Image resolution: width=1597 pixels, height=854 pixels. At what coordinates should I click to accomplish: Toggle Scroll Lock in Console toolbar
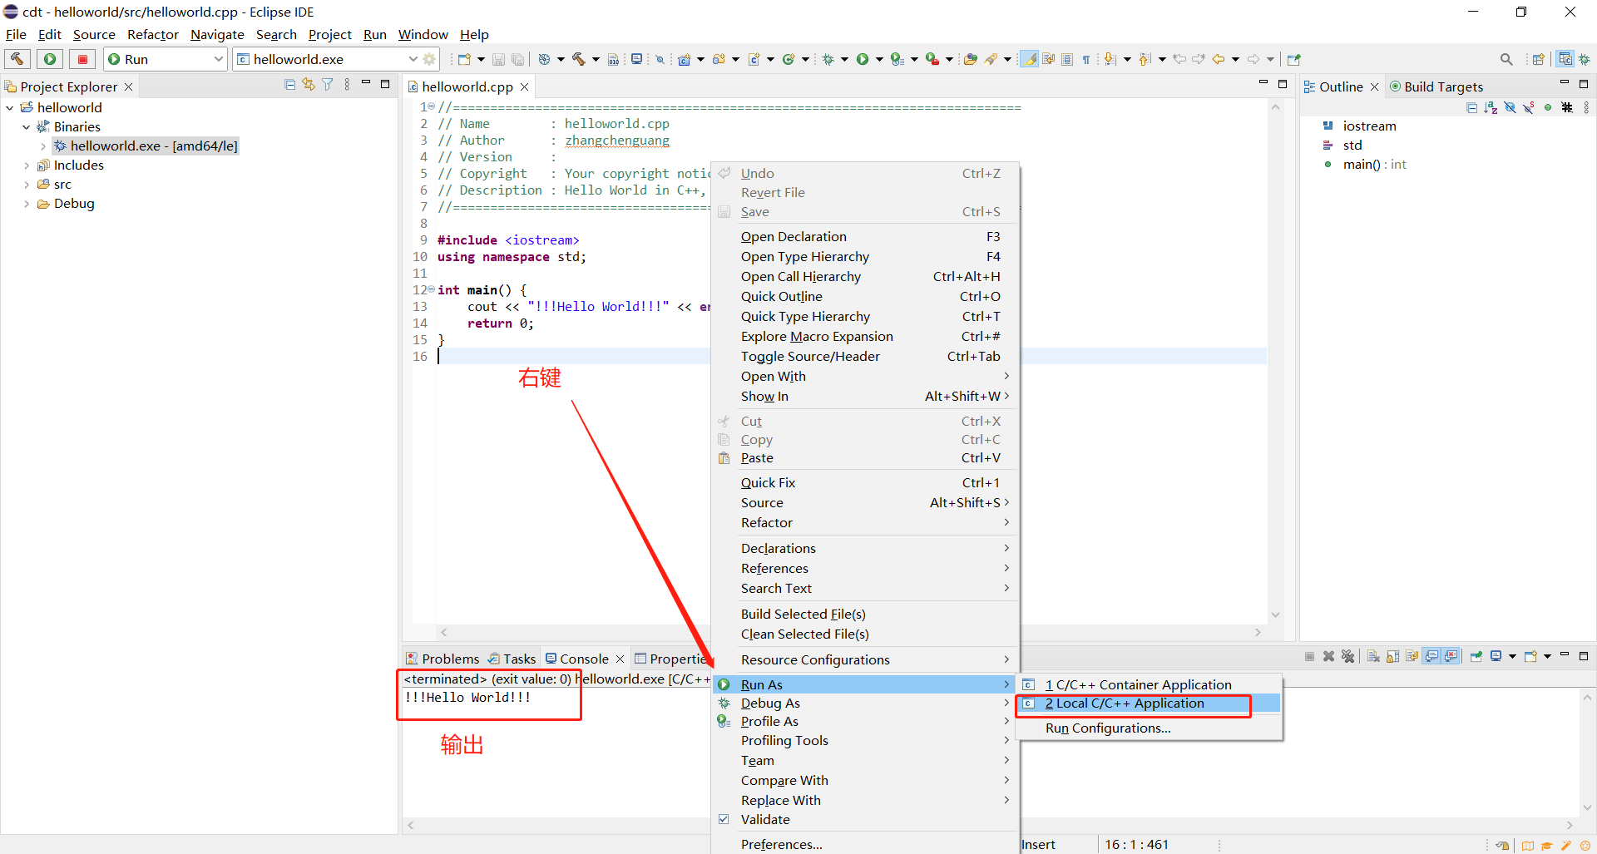pyautogui.click(x=1393, y=656)
